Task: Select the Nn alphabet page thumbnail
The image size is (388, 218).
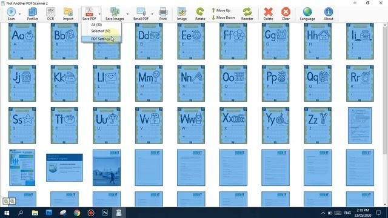Action: (191, 84)
